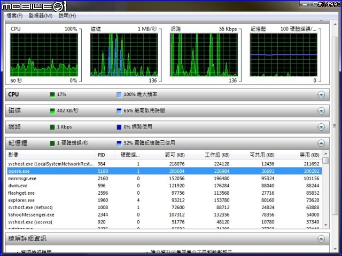Select the flashget.exe process row
Screen dimensions: 342x256
pyautogui.click(x=164, y=193)
